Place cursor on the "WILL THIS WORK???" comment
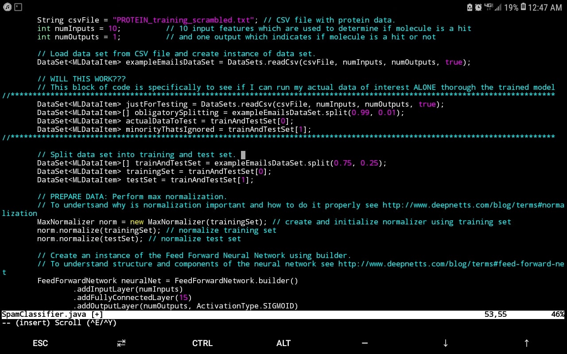The height and width of the screenshot is (354, 567). tap(82, 79)
